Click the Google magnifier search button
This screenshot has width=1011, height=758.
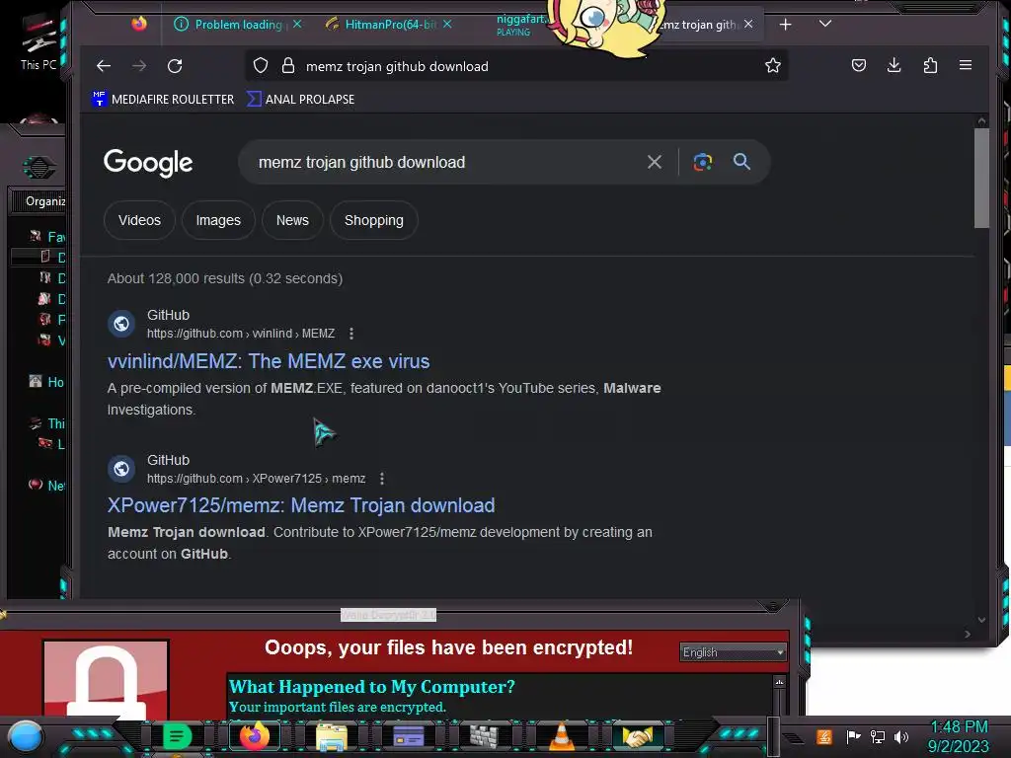(741, 161)
